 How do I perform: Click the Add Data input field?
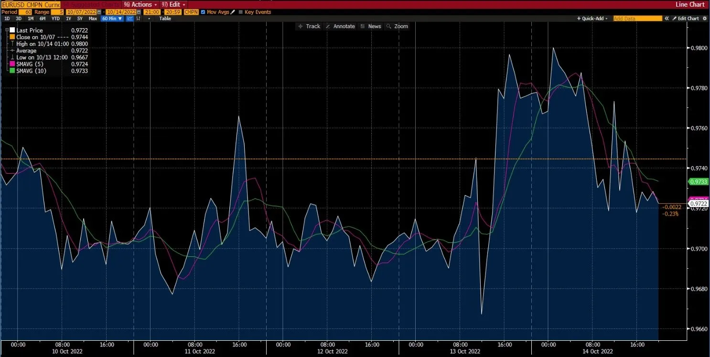(x=638, y=18)
